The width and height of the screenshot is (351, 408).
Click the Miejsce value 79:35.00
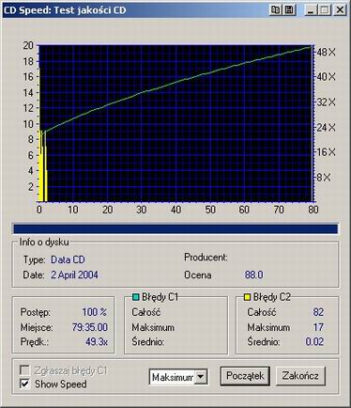click(x=90, y=327)
